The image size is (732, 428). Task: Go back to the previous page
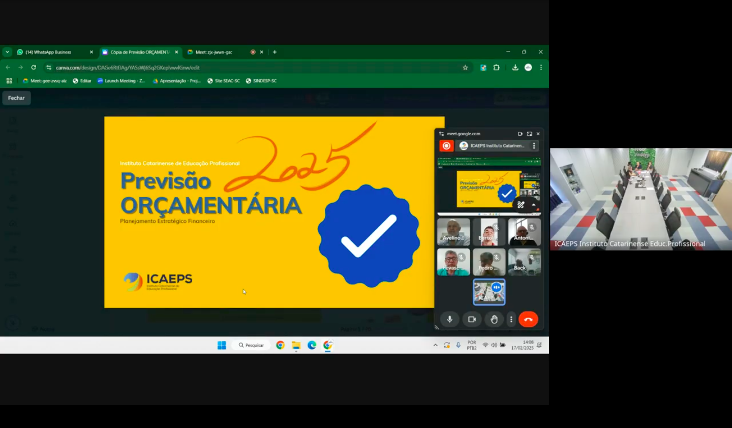coord(8,67)
